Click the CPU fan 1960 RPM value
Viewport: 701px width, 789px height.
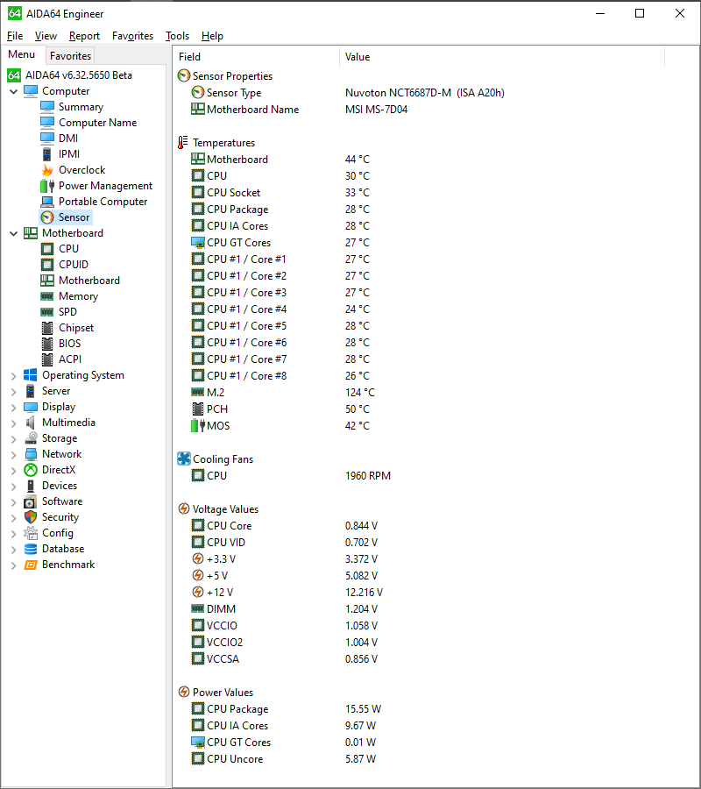point(368,476)
